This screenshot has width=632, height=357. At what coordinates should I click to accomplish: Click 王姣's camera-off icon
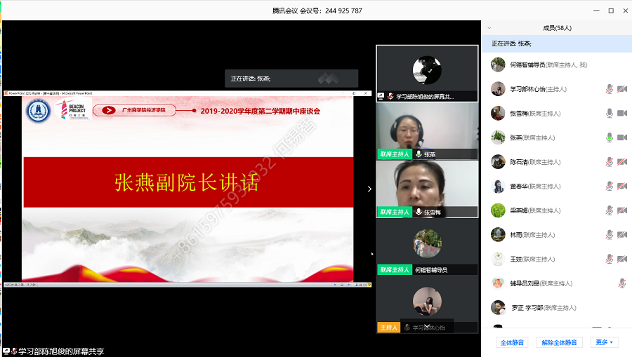621,259
